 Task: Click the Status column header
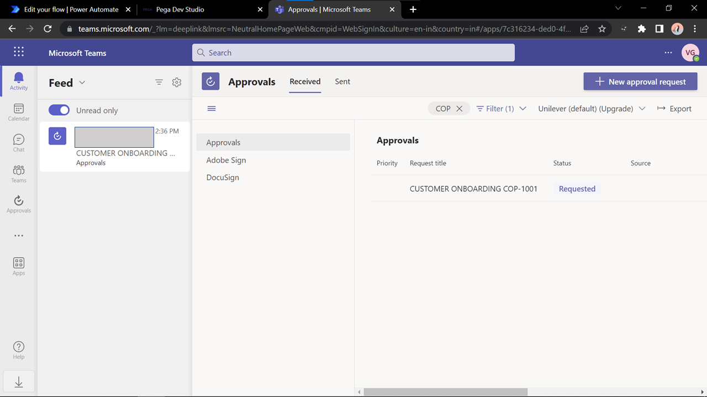(x=562, y=163)
